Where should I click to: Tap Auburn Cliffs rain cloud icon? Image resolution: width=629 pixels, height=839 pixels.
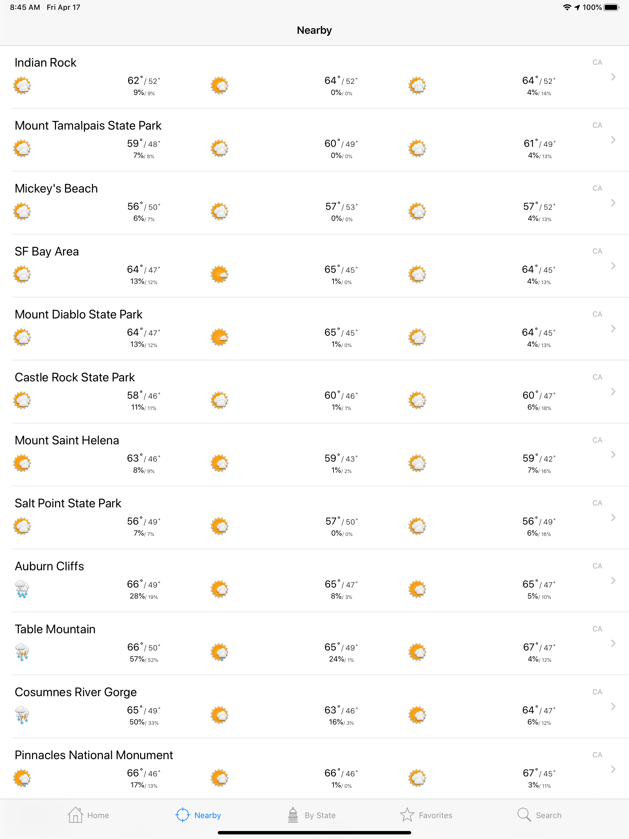(22, 589)
